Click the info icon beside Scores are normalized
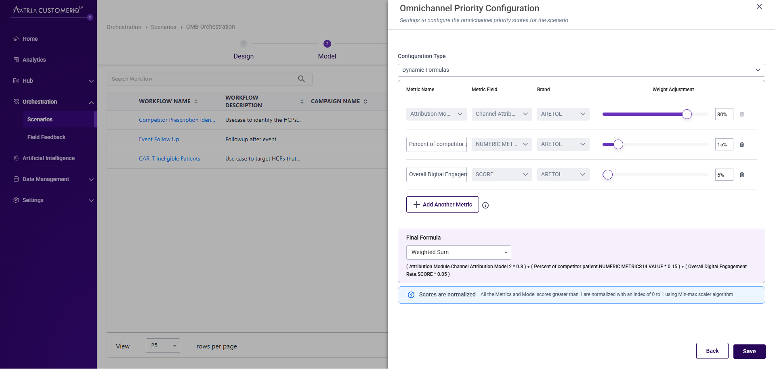The image size is (775, 369). pos(411,294)
